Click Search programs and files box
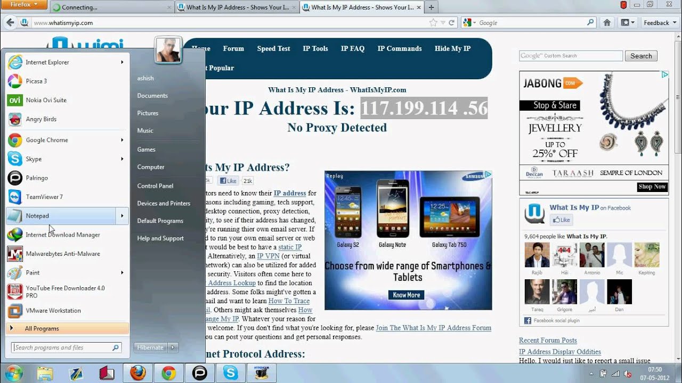The width and height of the screenshot is (682, 383). click(67, 347)
